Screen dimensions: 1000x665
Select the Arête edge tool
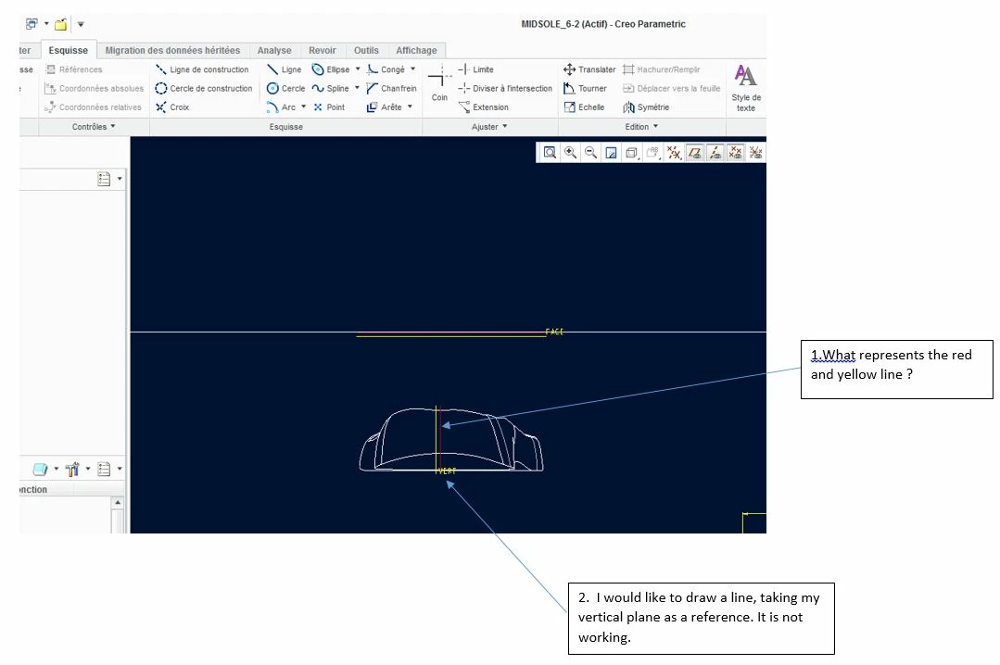tap(385, 107)
